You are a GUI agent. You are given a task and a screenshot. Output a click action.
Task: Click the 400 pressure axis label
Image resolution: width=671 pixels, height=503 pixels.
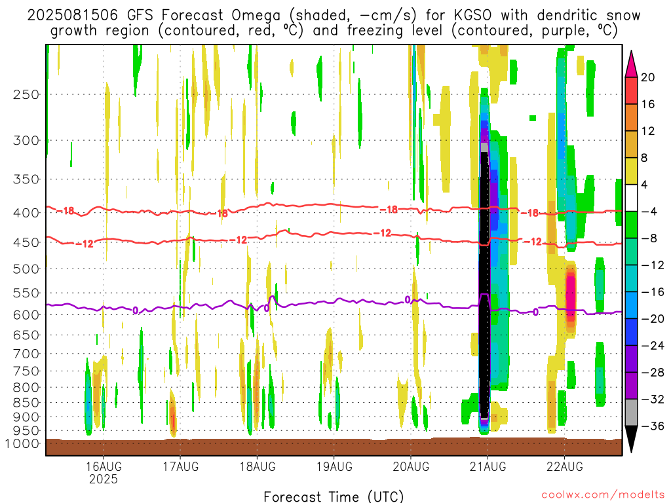point(26,213)
